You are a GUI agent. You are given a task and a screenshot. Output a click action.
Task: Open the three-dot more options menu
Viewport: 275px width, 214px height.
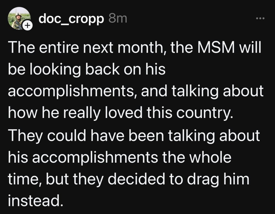click(259, 18)
